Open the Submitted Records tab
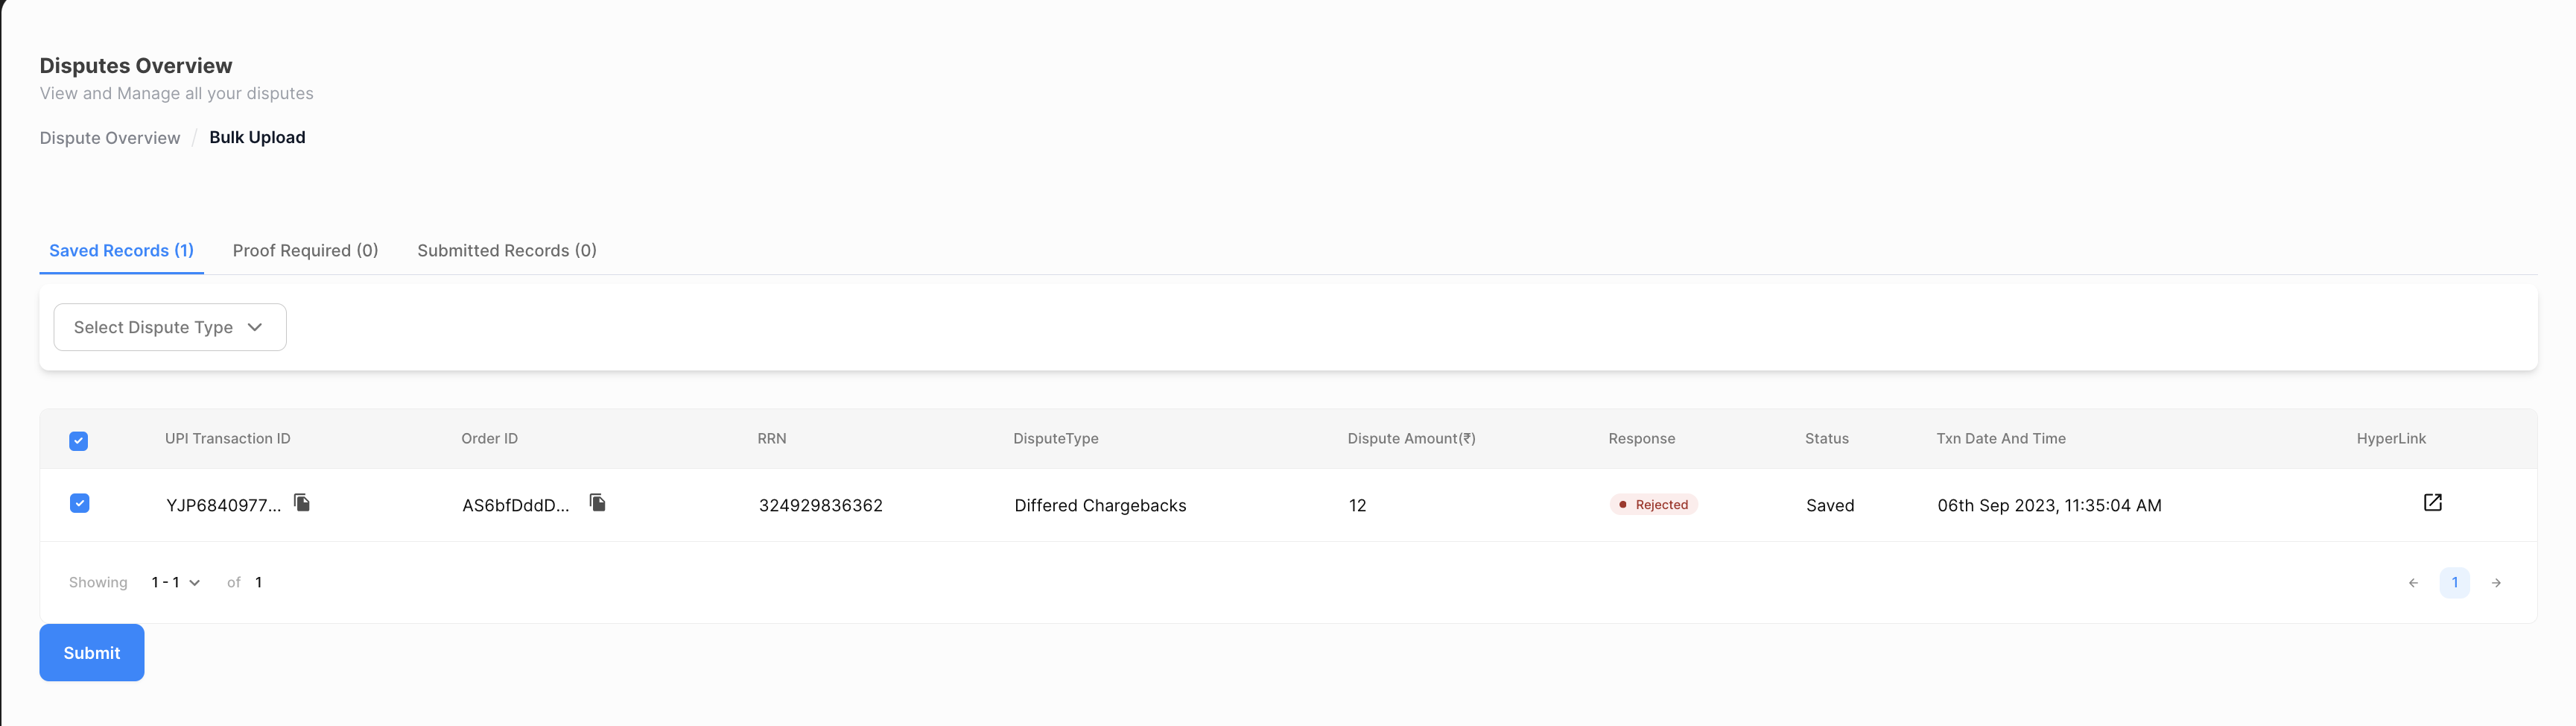Screen dimensions: 2576x726 (x=506, y=251)
